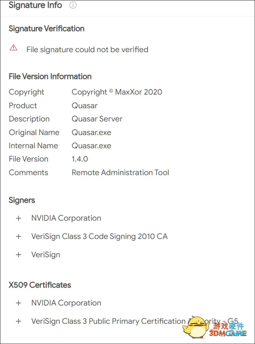
Task: Click the info icon beside Signature Info
Action: tap(73, 5)
